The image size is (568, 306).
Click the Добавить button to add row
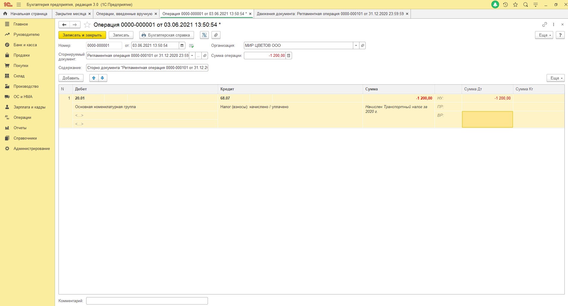coord(71,78)
